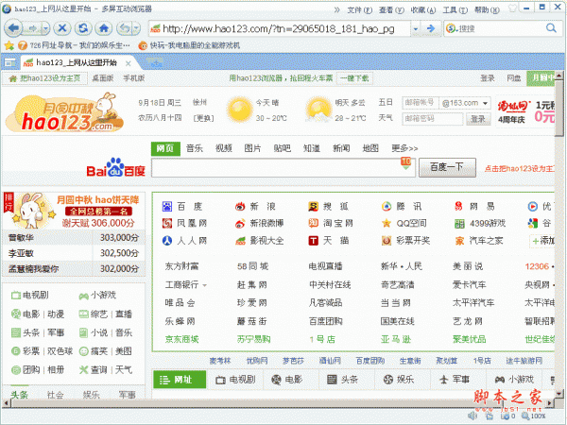Click the horizontal scrollbar left arrow
This screenshot has height=425, width=567.
(x=7, y=402)
